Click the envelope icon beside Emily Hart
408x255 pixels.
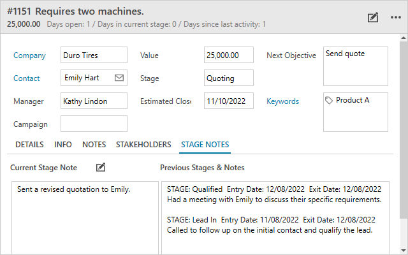tap(119, 78)
